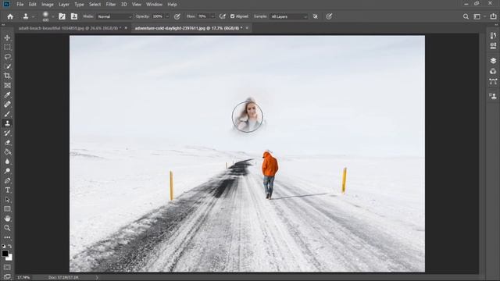Screen dimensions: 500x281
Task: Toggle the Aligned checkbox
Action: [233, 16]
